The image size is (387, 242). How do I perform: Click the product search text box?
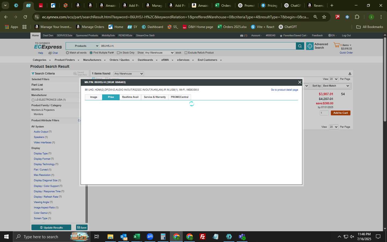198,46
